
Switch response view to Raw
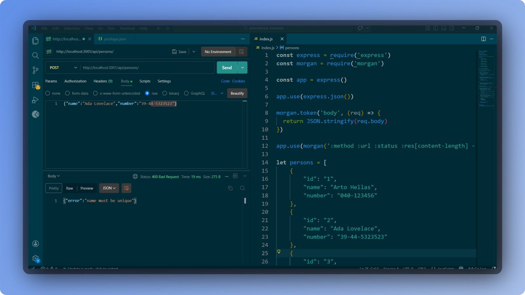(70, 188)
